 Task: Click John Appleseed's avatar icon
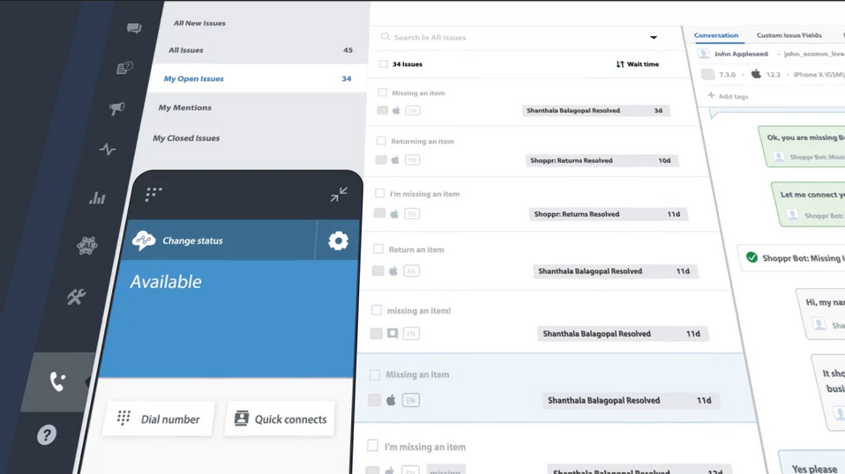click(x=703, y=53)
